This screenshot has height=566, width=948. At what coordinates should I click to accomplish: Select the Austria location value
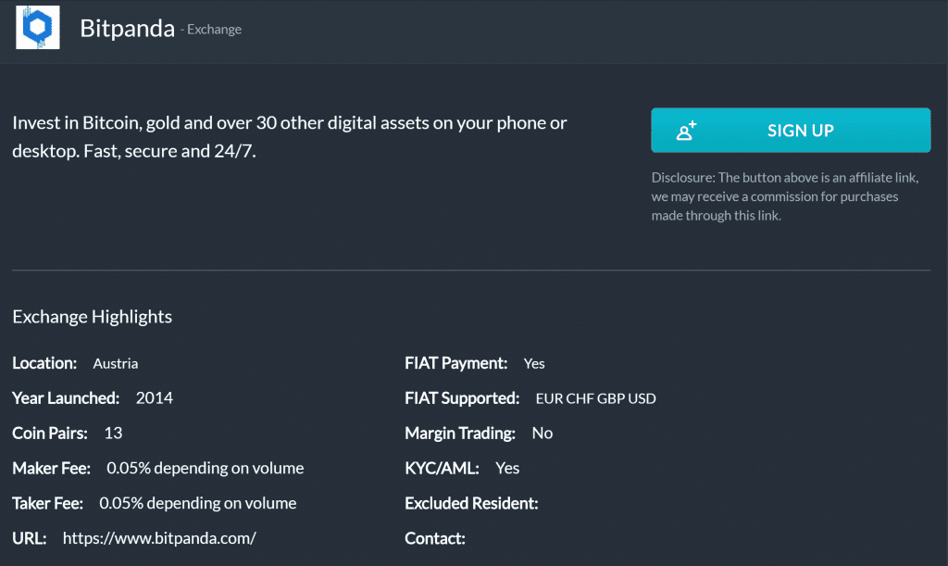tap(116, 364)
